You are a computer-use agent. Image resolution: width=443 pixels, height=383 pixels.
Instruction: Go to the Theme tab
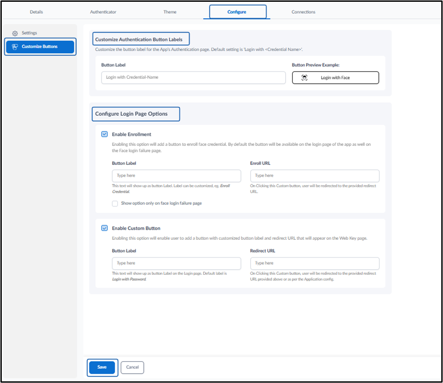click(x=170, y=12)
